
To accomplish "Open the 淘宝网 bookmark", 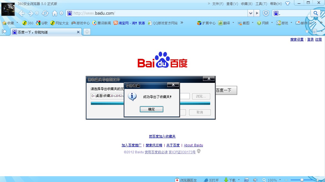I will 129,23.
